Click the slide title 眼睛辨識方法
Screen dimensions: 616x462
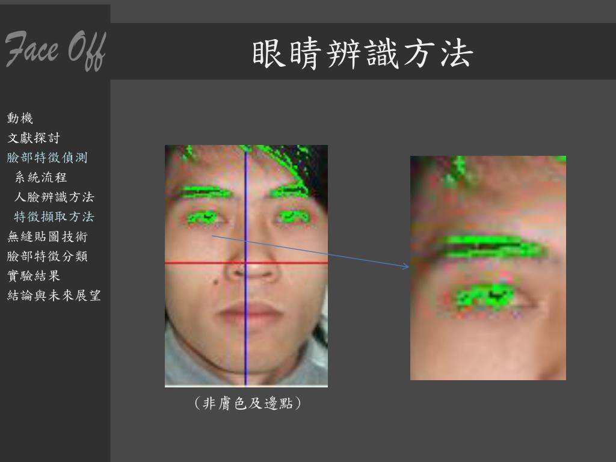[x=362, y=54]
